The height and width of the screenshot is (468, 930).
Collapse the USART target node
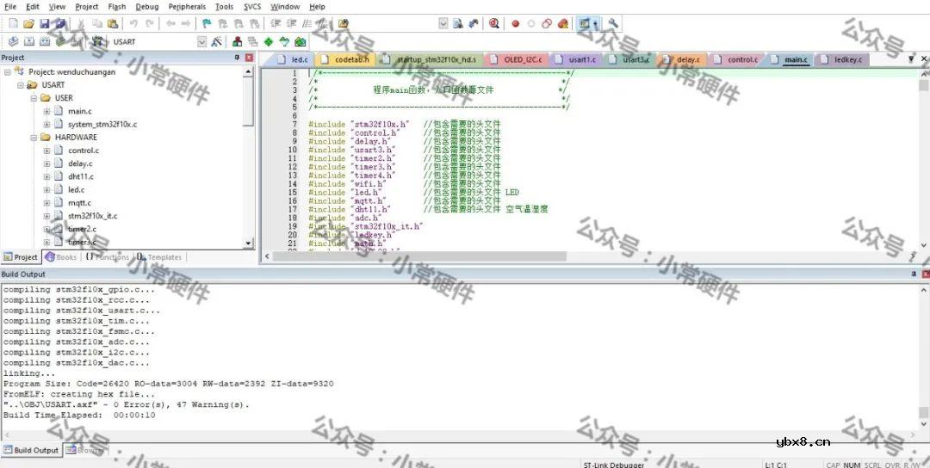tap(21, 84)
